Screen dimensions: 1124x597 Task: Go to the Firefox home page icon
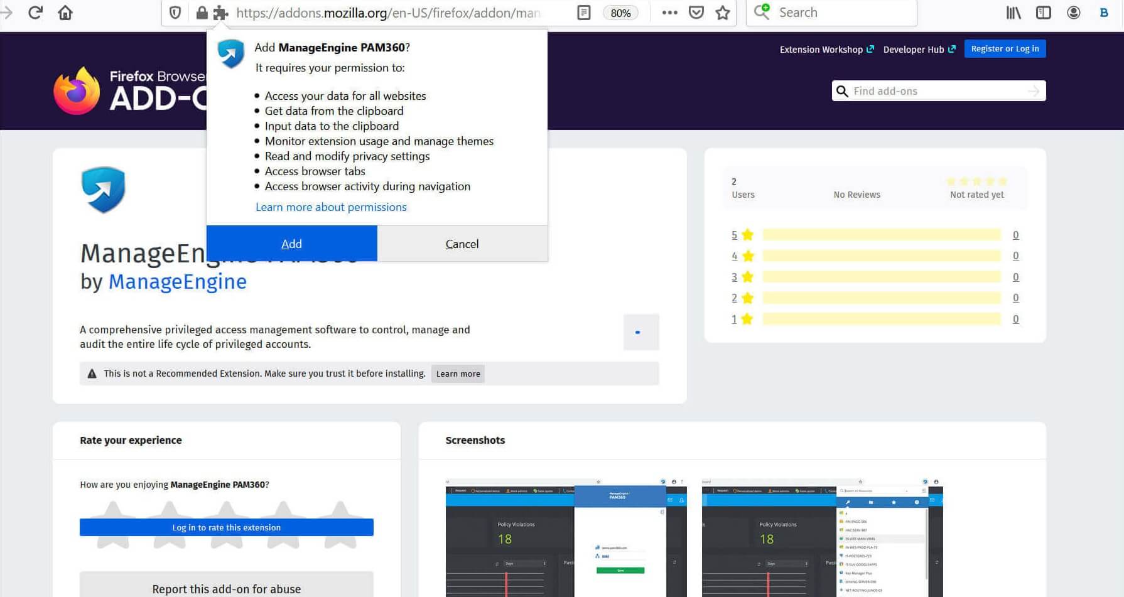point(65,13)
